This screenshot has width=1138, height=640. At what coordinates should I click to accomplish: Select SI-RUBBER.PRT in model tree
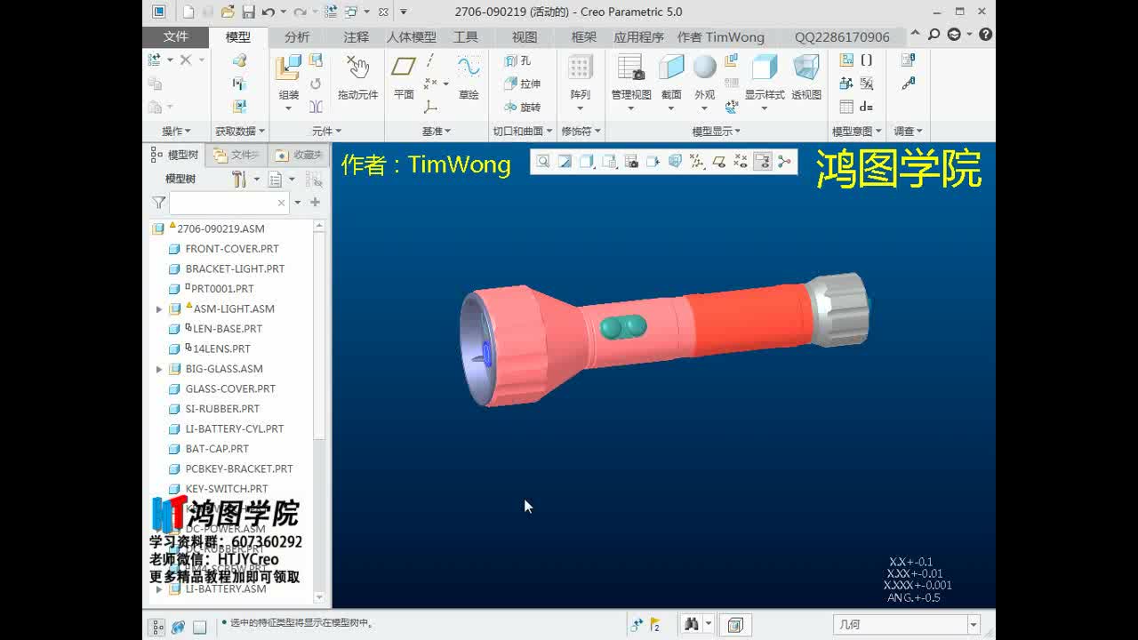tap(222, 409)
